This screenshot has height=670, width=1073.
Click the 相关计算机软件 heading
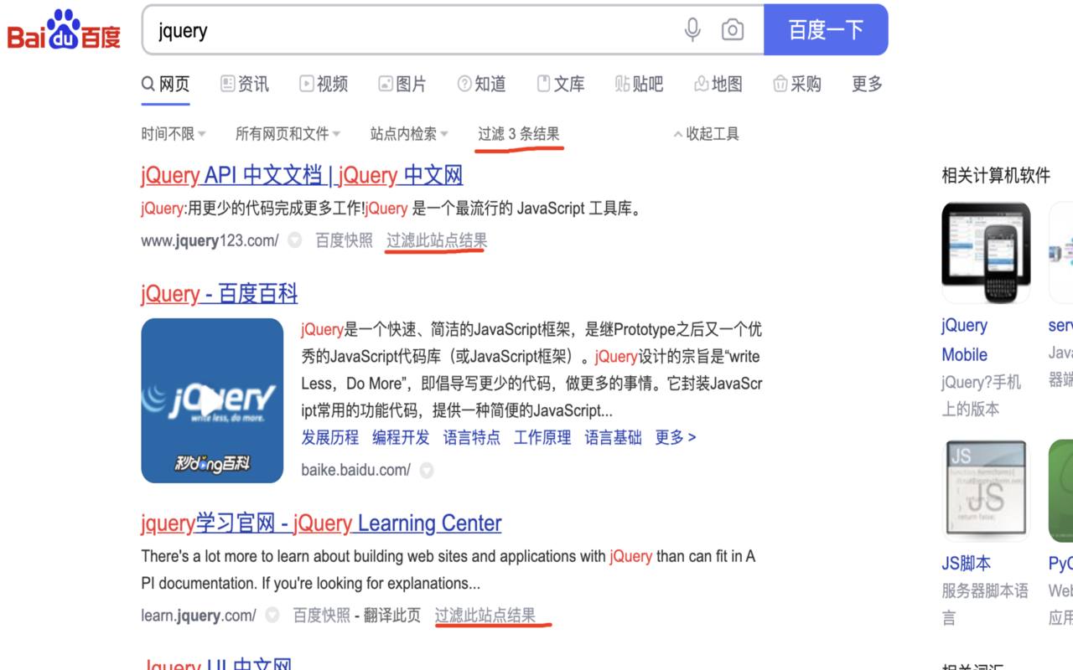coord(996,176)
